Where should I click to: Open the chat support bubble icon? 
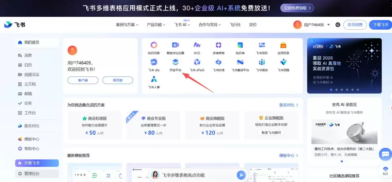click(385, 153)
